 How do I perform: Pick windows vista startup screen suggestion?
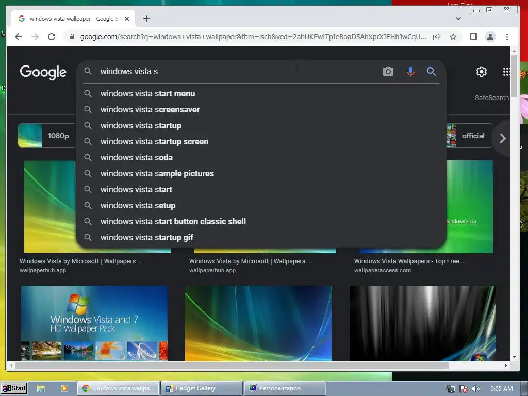261,141
